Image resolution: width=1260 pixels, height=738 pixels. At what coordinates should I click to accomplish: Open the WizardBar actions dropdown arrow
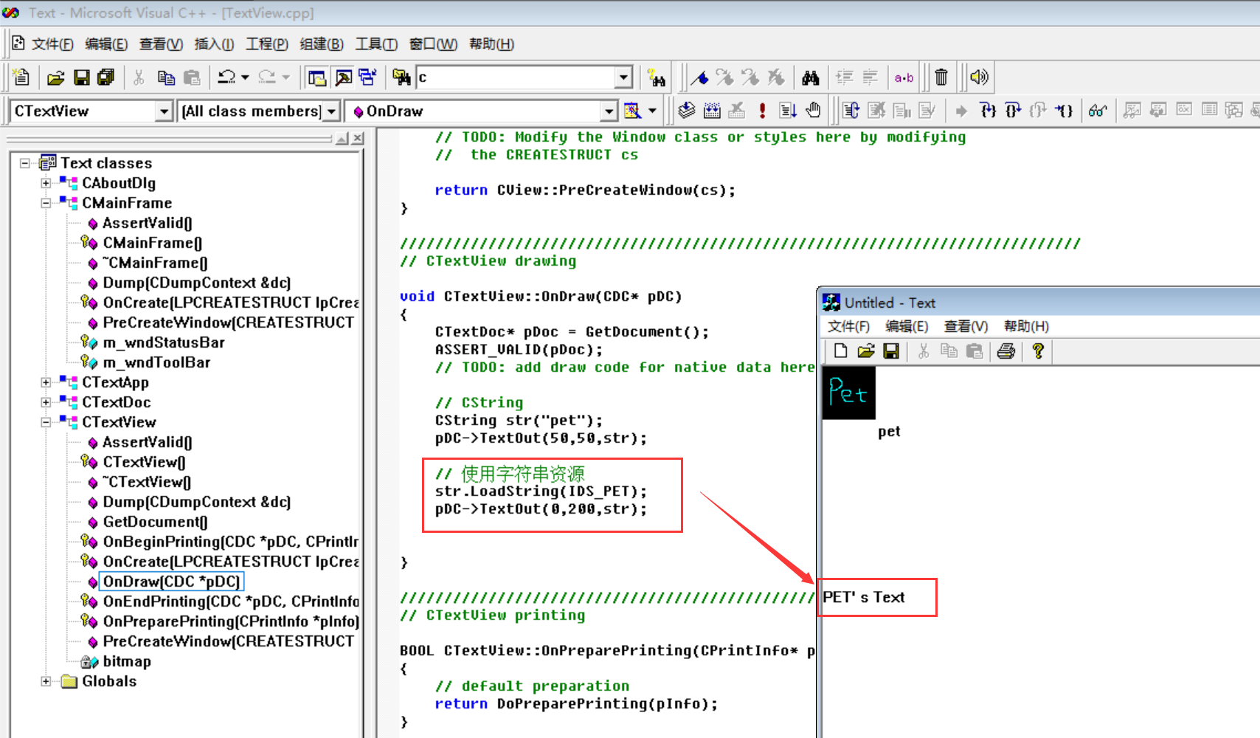[x=652, y=111]
